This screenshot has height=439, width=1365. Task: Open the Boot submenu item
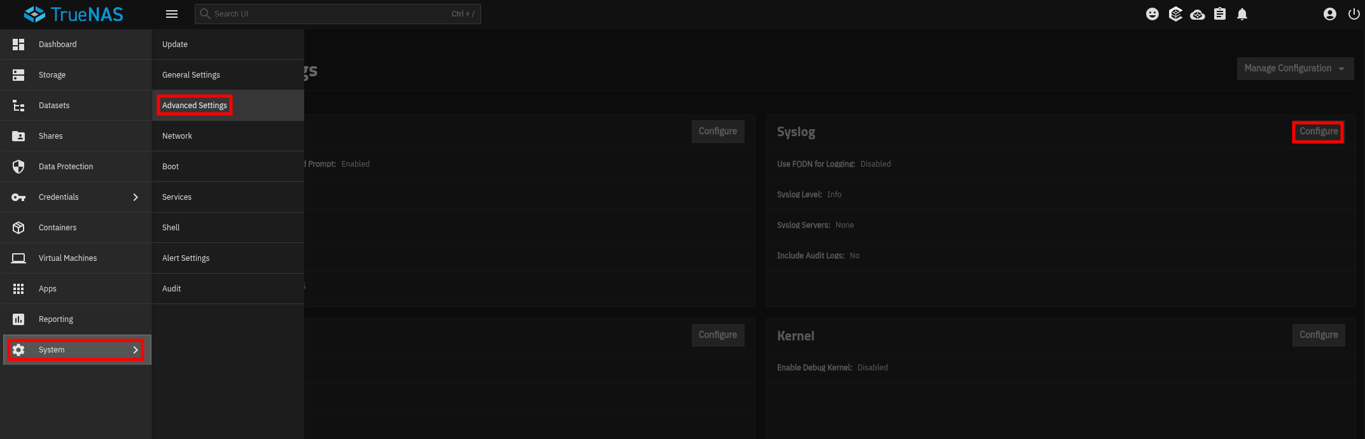coord(228,167)
